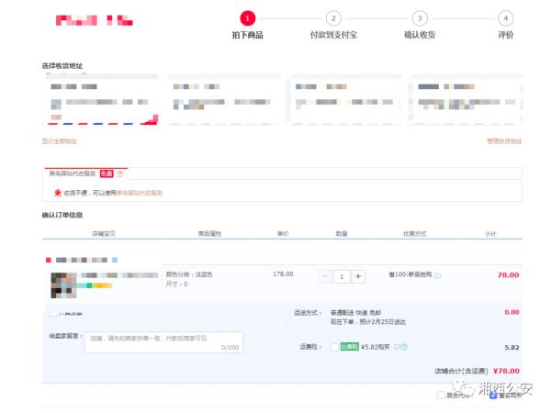Screen dimensions: 551x413
Task: Click the red Cainiao station icon
Action: (x=57, y=193)
